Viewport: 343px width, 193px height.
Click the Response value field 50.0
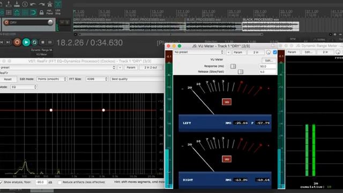[267, 66]
